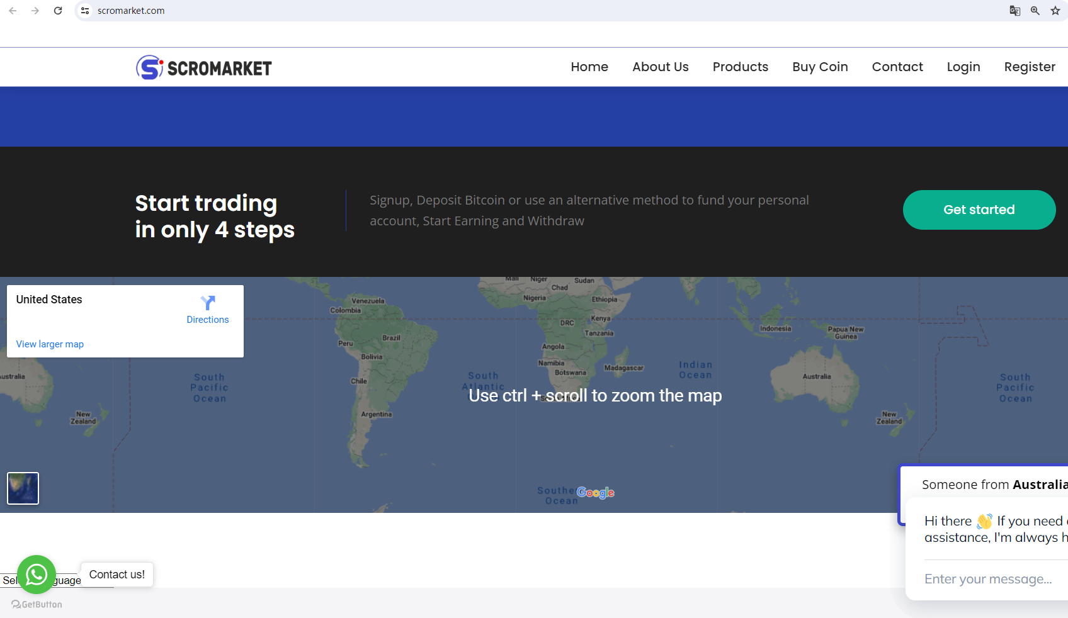Follow the View larger map link
1068x618 pixels.
point(50,344)
